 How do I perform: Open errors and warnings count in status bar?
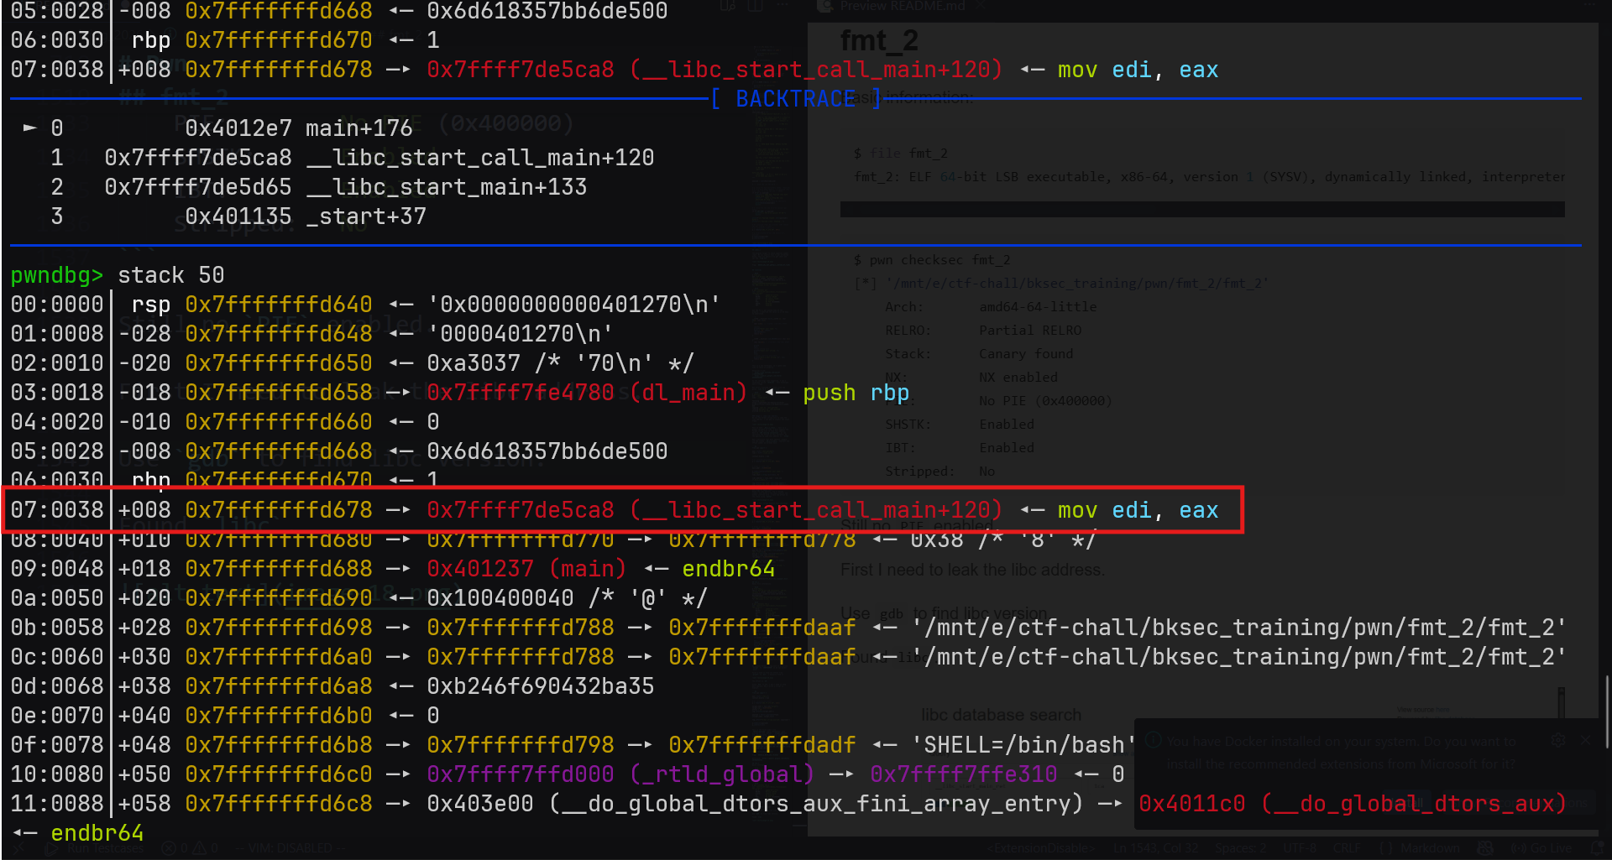pyautogui.click(x=189, y=848)
